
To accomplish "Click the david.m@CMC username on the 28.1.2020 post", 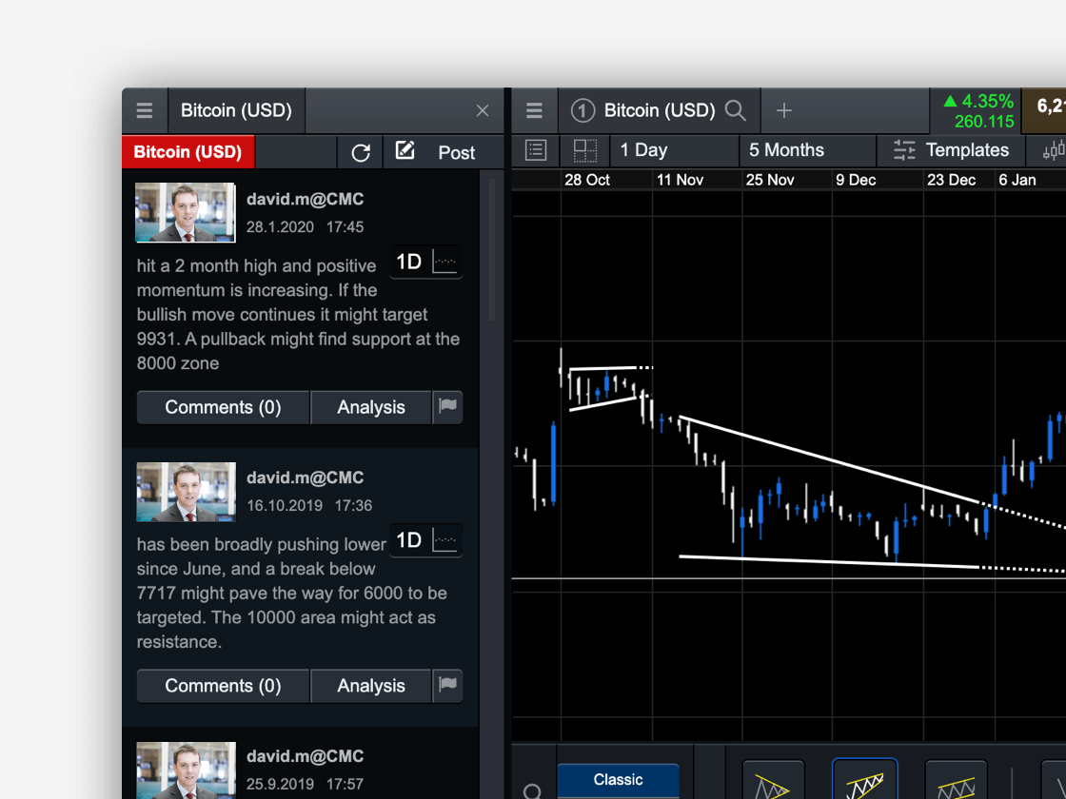I will pyautogui.click(x=306, y=199).
